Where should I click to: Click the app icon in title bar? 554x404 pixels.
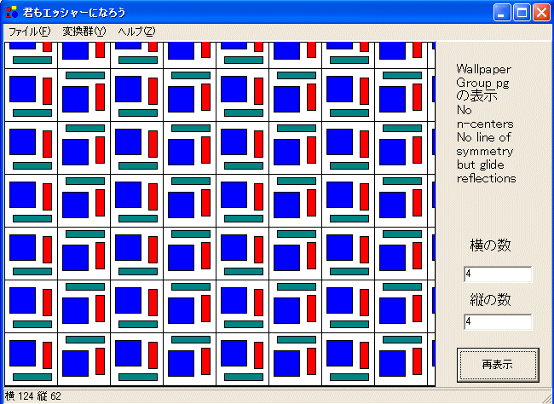12,13
